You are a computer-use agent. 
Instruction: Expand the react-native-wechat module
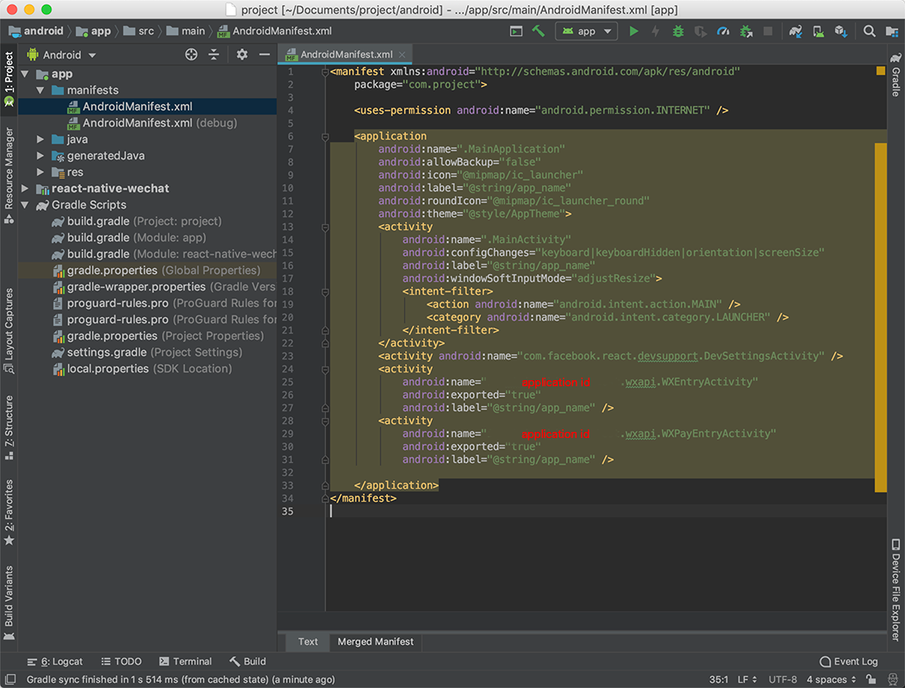pos(25,189)
